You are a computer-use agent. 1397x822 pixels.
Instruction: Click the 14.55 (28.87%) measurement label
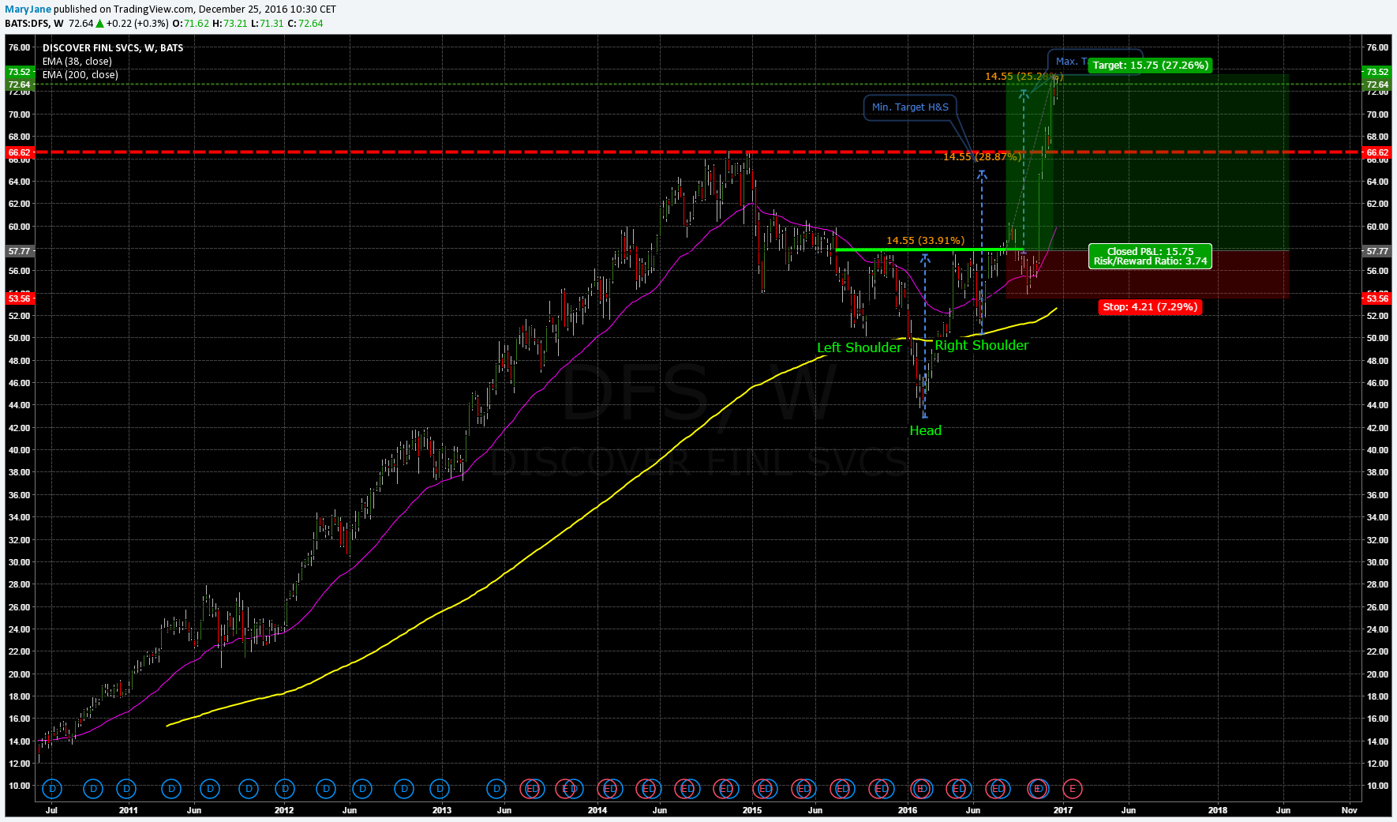983,157
